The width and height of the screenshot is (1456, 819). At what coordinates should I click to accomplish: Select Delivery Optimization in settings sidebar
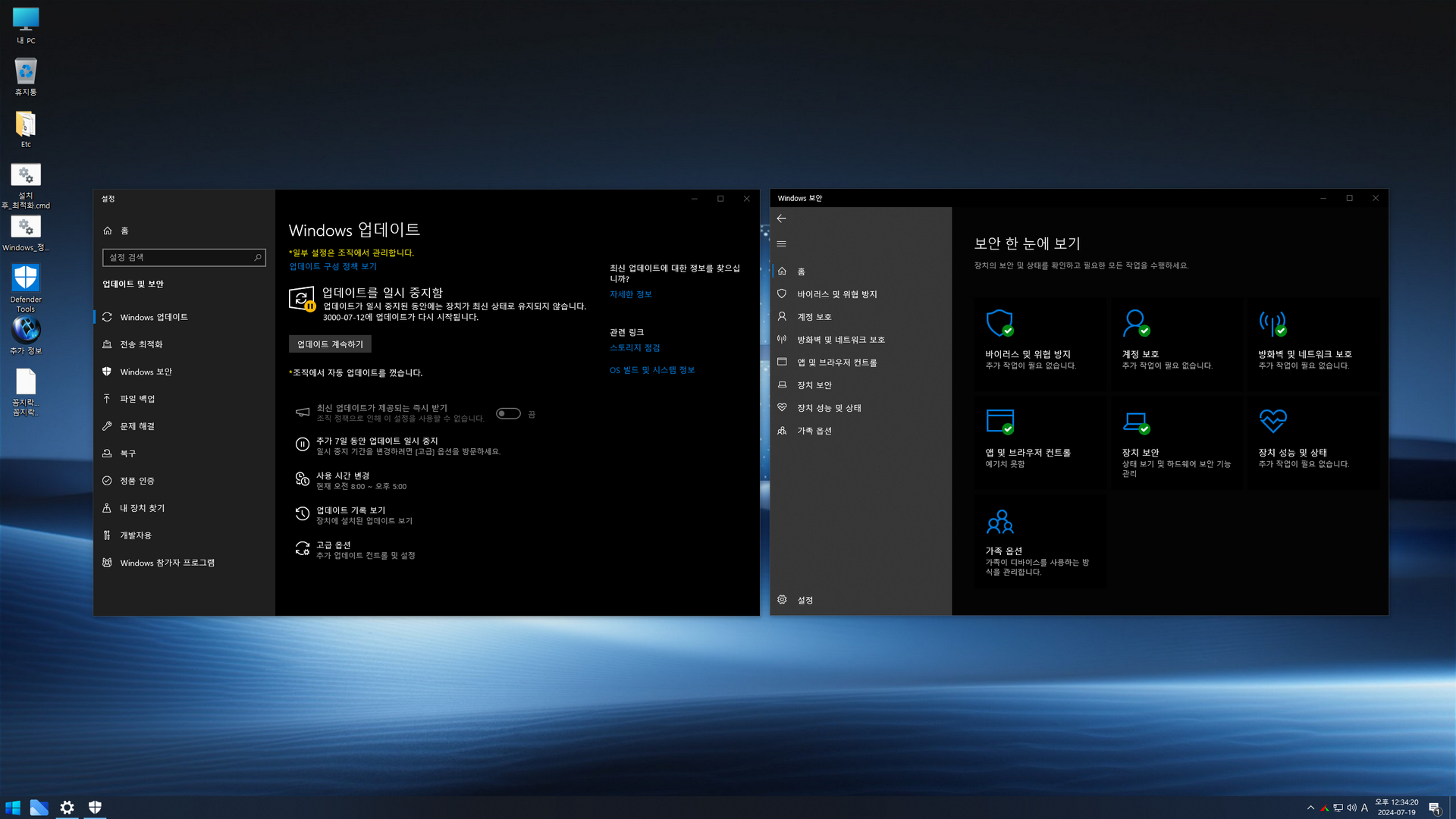[x=141, y=344]
